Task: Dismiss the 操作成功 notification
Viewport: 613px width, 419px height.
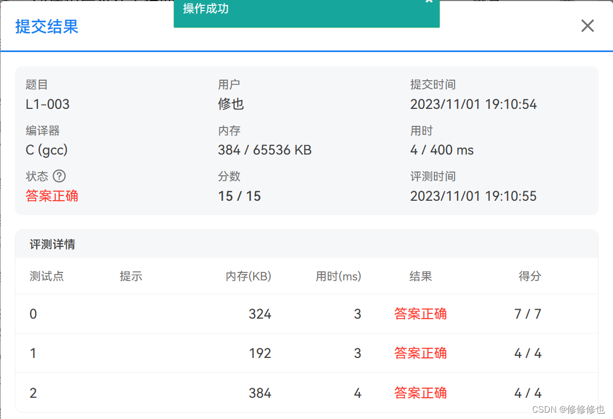Action: [x=429, y=2]
